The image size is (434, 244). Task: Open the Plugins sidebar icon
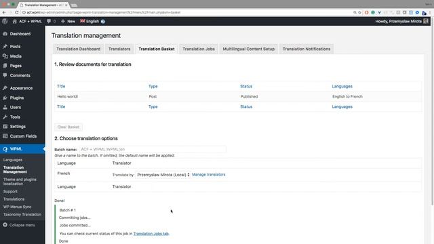5,98
